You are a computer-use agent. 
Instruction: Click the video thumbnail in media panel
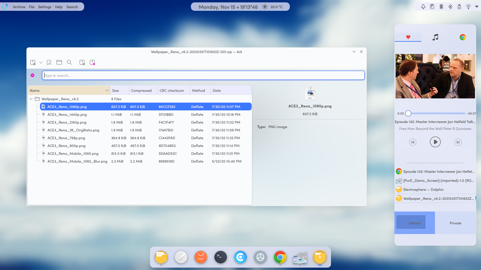point(435,76)
